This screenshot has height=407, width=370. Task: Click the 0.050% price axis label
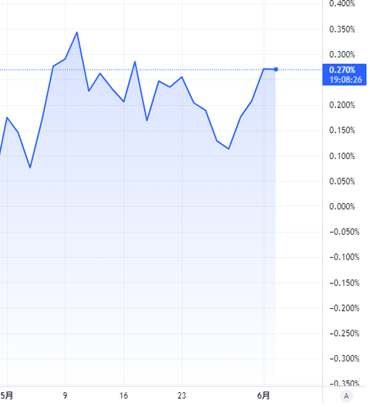(342, 181)
